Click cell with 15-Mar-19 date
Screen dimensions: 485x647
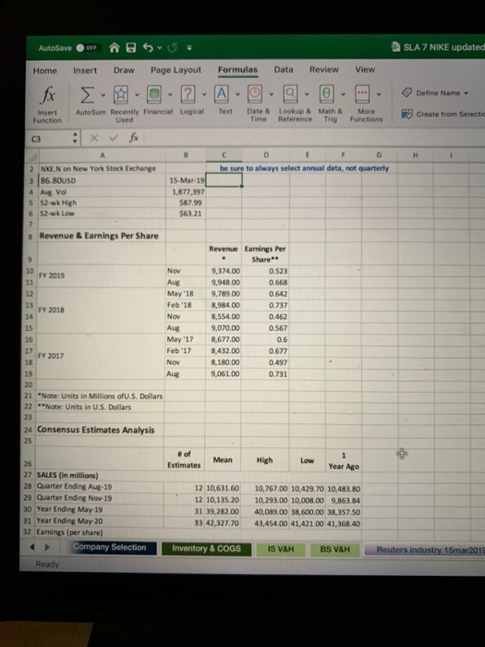tap(187, 180)
